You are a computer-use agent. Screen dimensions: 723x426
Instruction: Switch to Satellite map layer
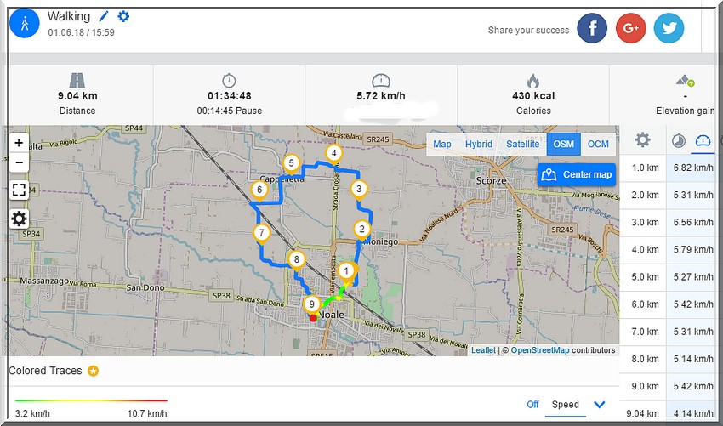pos(523,145)
